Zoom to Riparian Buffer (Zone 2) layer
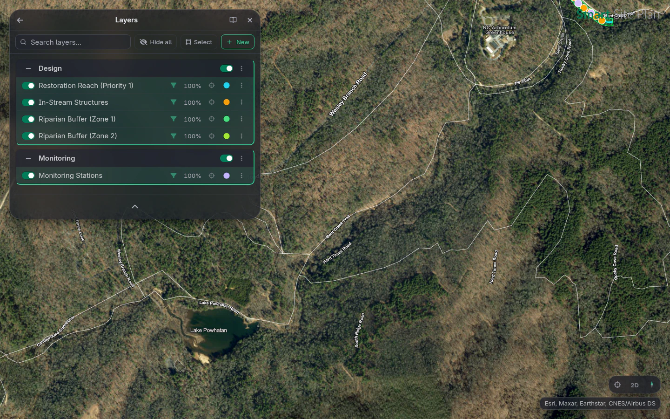 212,136
